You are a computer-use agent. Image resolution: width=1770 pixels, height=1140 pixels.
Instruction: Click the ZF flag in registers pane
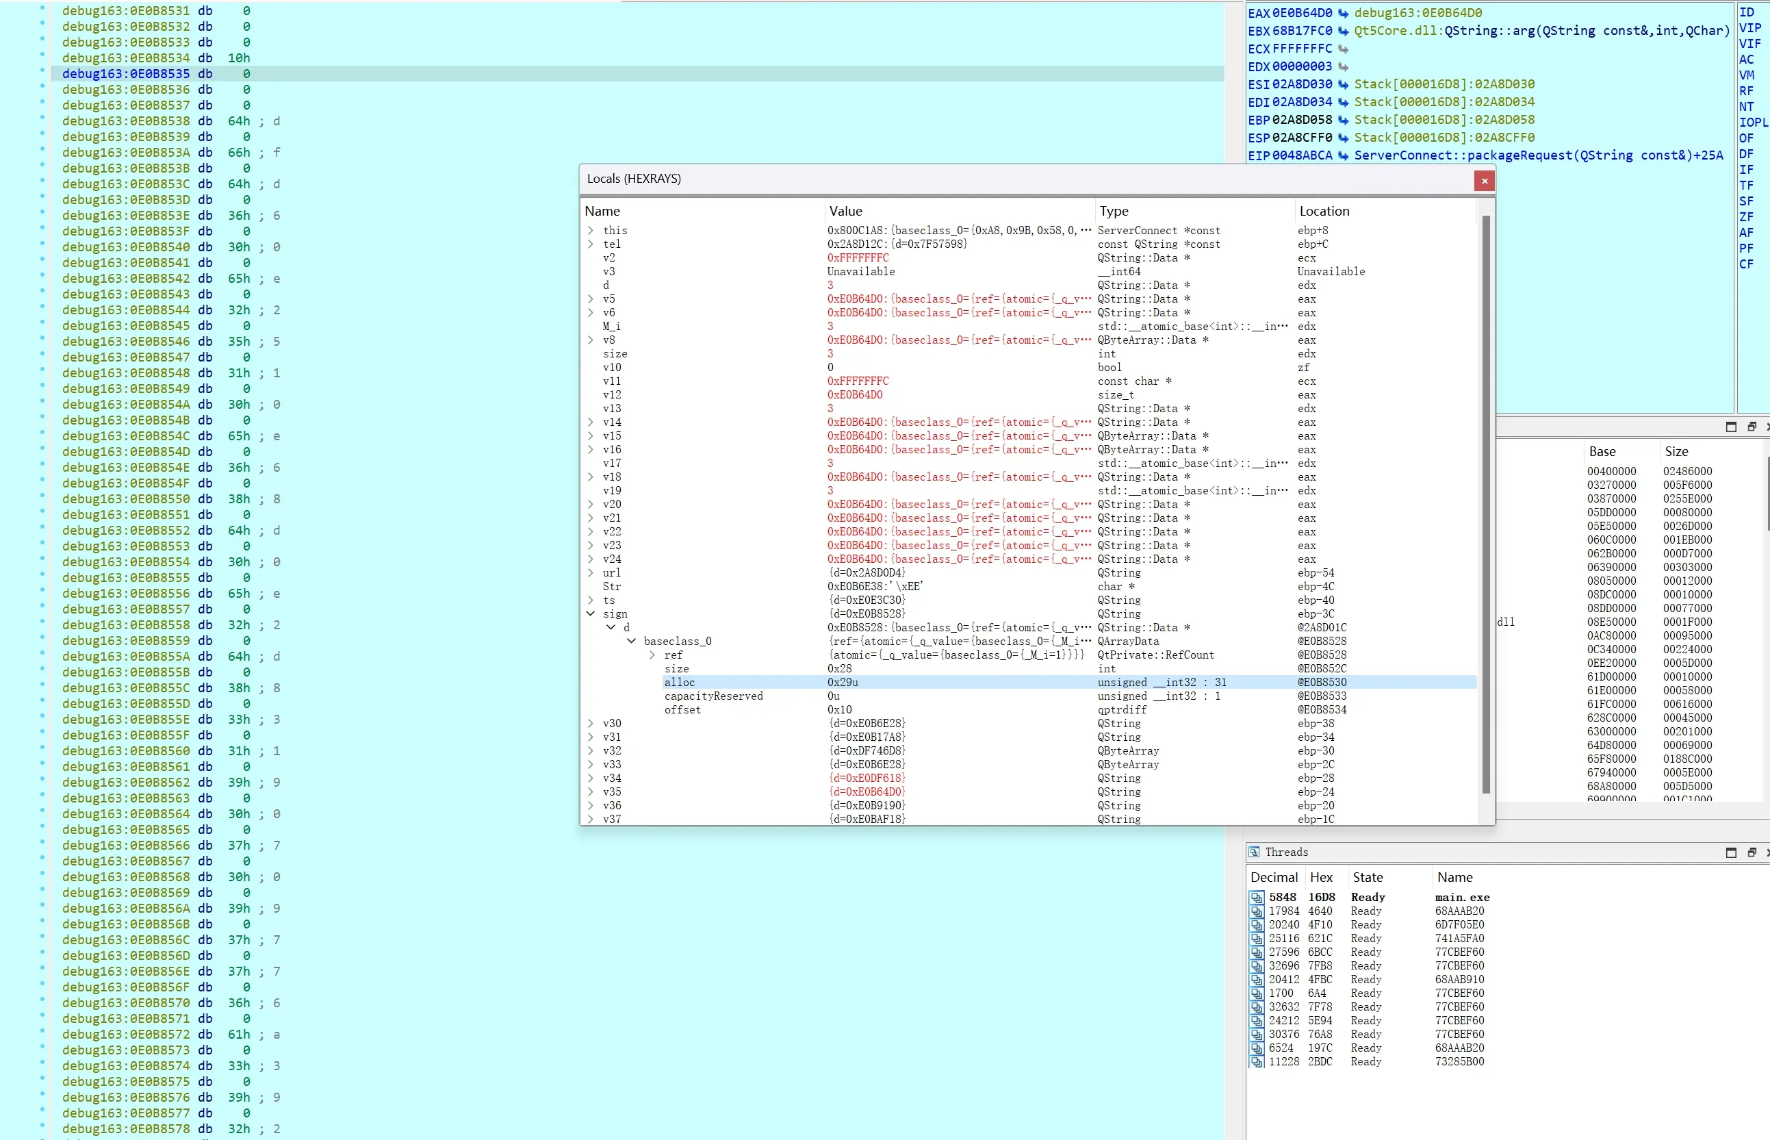click(1746, 217)
